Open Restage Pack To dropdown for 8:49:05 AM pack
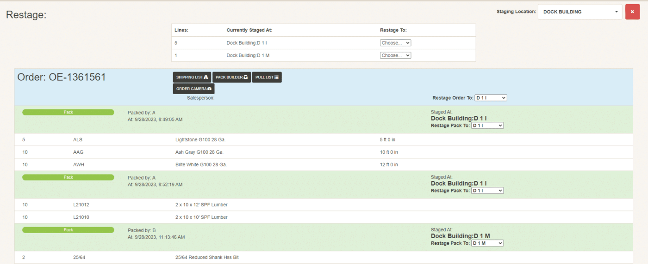 (x=487, y=126)
